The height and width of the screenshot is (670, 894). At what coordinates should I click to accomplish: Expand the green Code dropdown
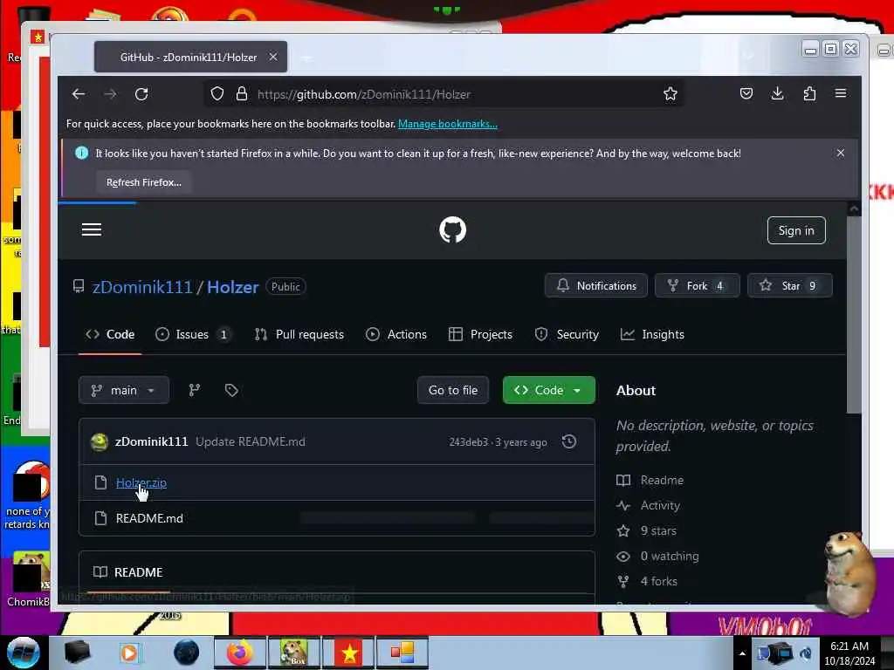548,390
